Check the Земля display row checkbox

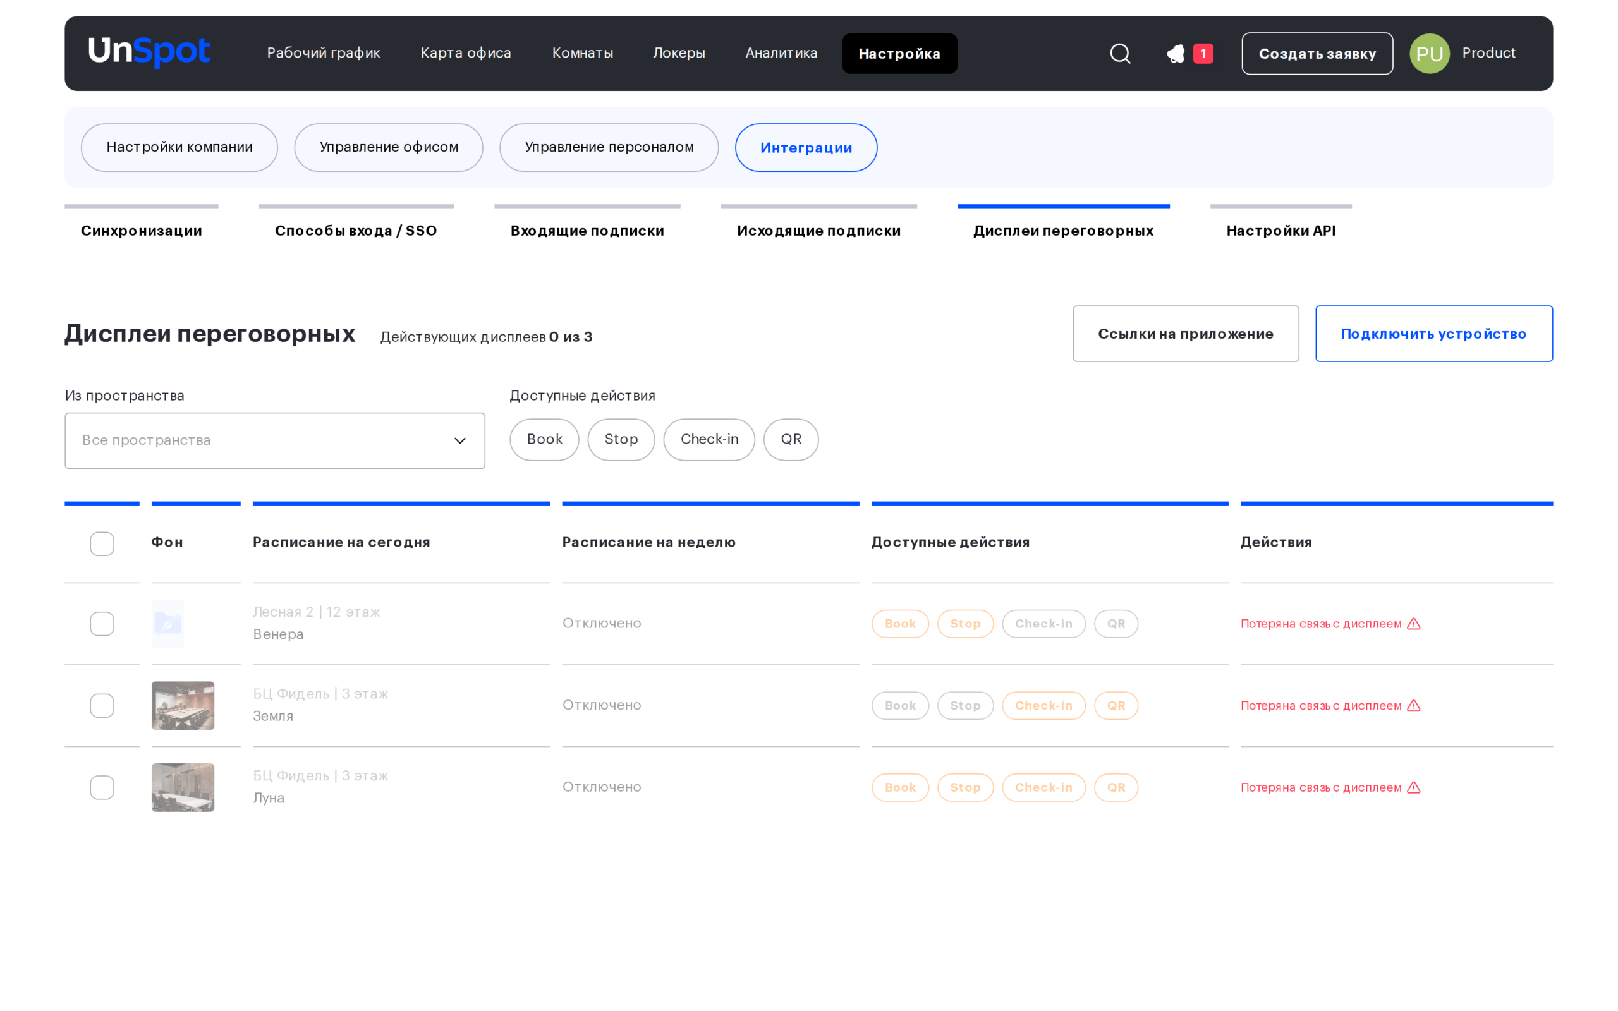coord(102,705)
